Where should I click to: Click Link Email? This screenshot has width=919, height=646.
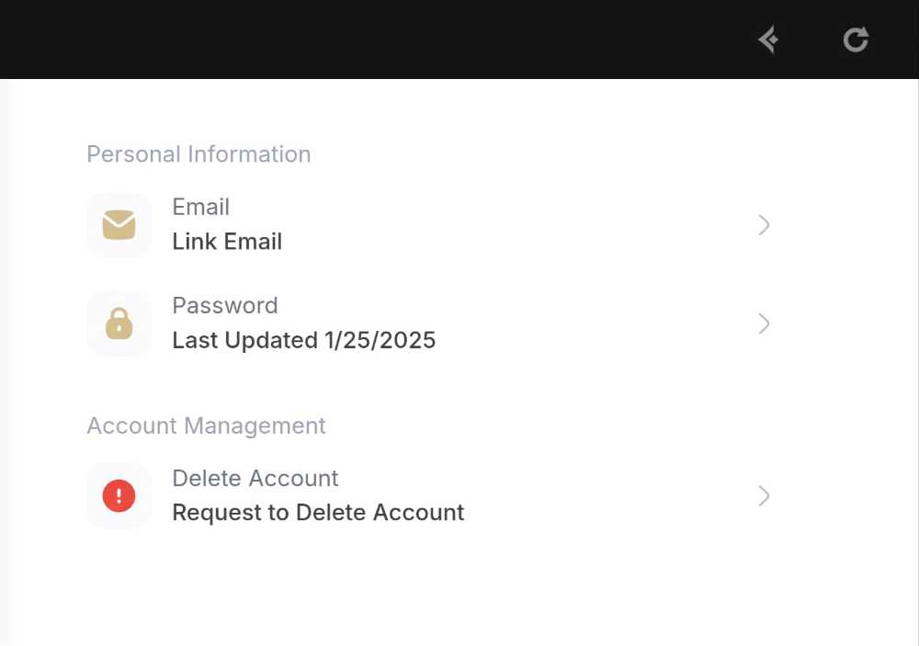[227, 242]
